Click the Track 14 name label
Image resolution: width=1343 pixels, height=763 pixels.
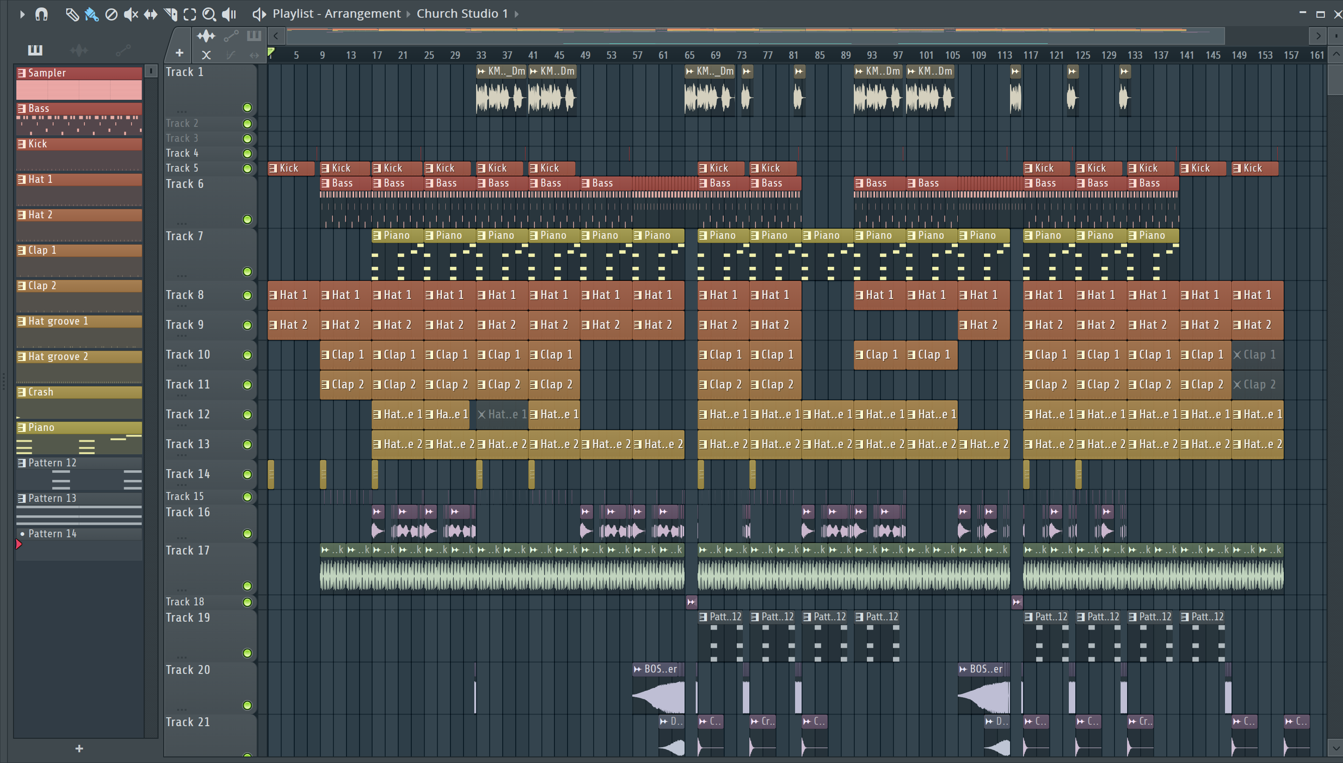187,474
